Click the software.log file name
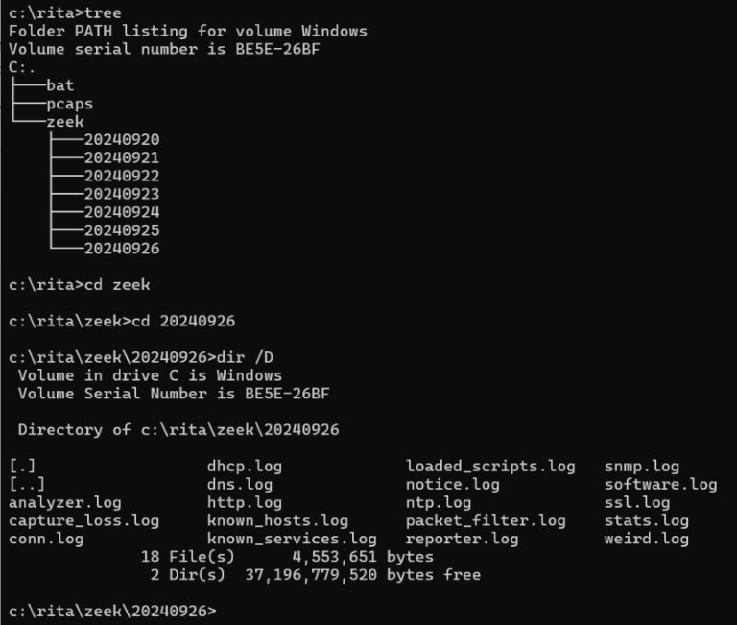 [x=660, y=485]
